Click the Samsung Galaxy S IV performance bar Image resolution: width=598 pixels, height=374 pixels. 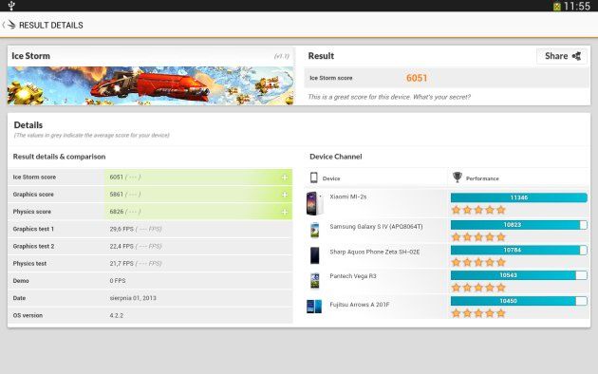518,225
